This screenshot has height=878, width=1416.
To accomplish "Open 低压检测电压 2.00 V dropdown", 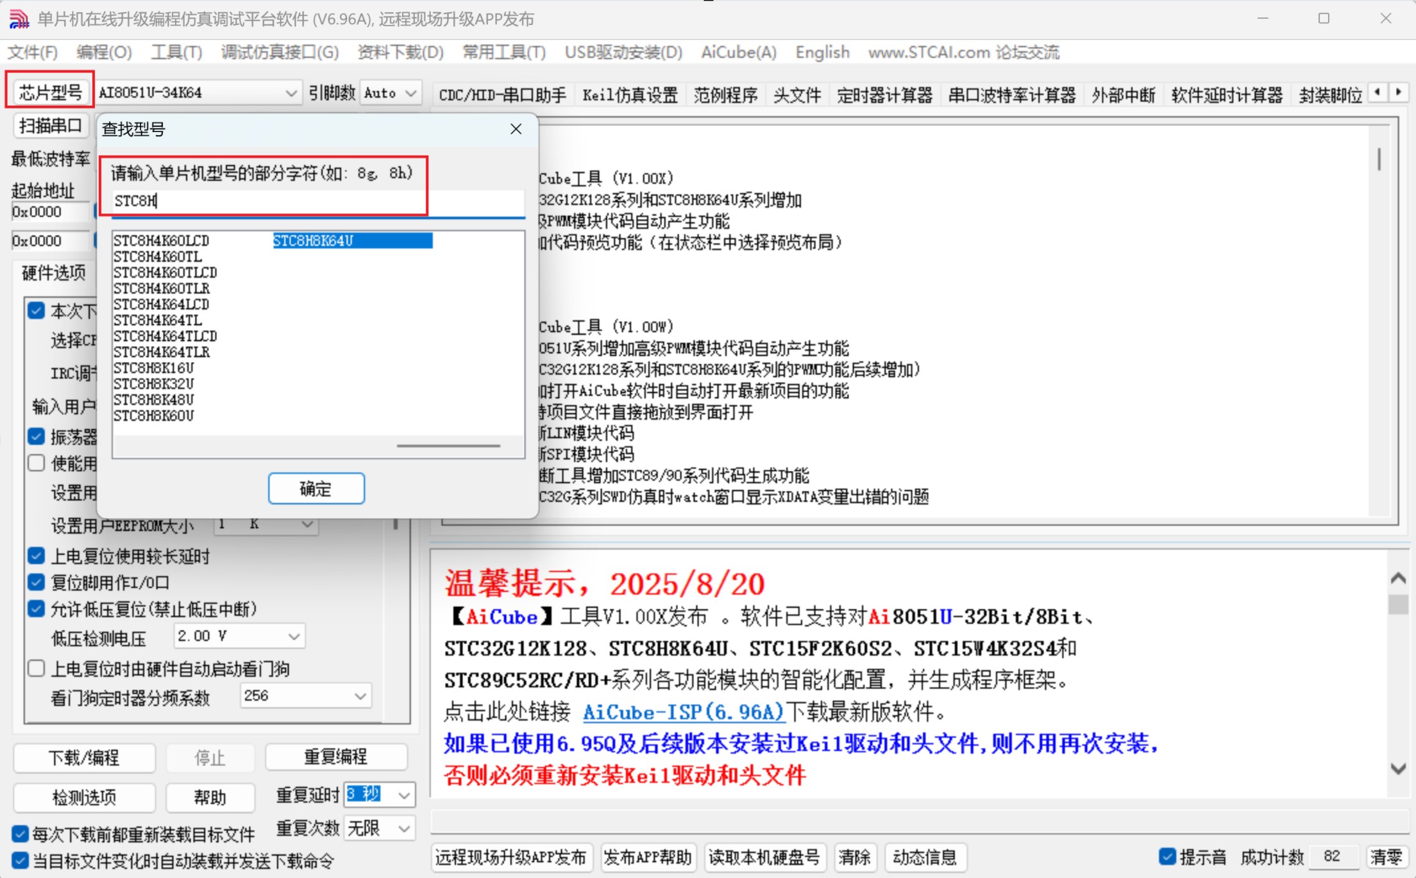I will [294, 636].
